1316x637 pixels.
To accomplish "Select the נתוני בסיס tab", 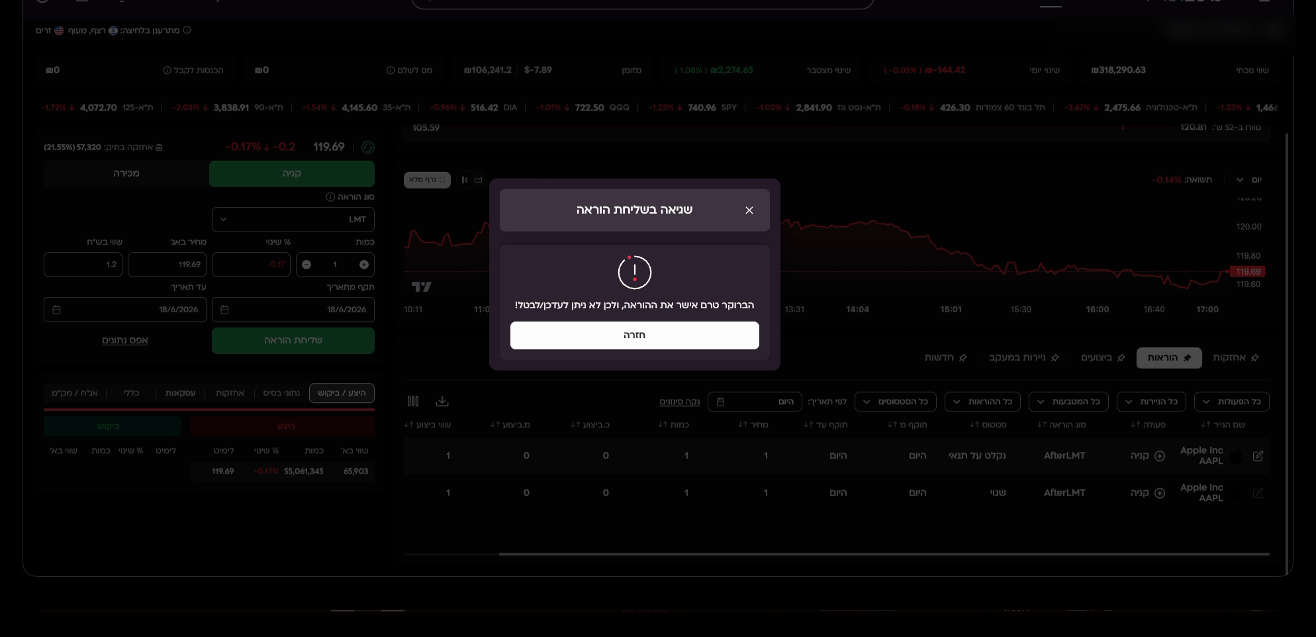I will point(281,393).
